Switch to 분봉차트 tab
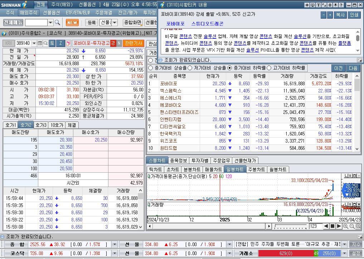The height and width of the screenshot is (259, 364). pos(192,169)
